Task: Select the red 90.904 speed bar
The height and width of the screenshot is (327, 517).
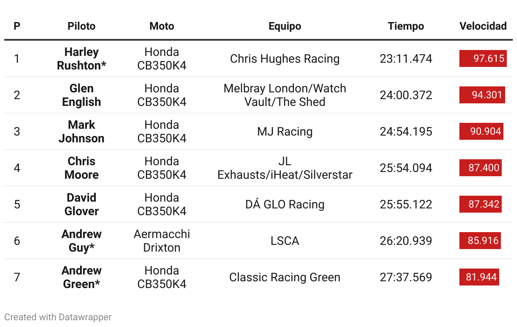Action: (481, 131)
